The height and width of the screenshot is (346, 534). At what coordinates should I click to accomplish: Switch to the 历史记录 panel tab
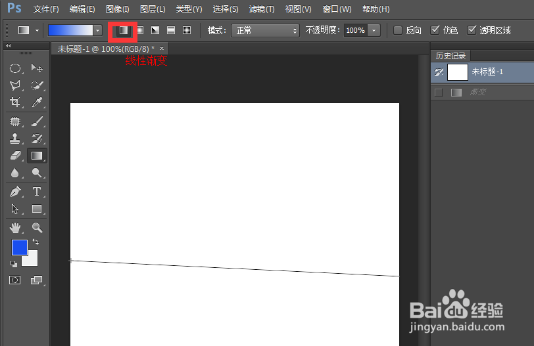coord(450,55)
